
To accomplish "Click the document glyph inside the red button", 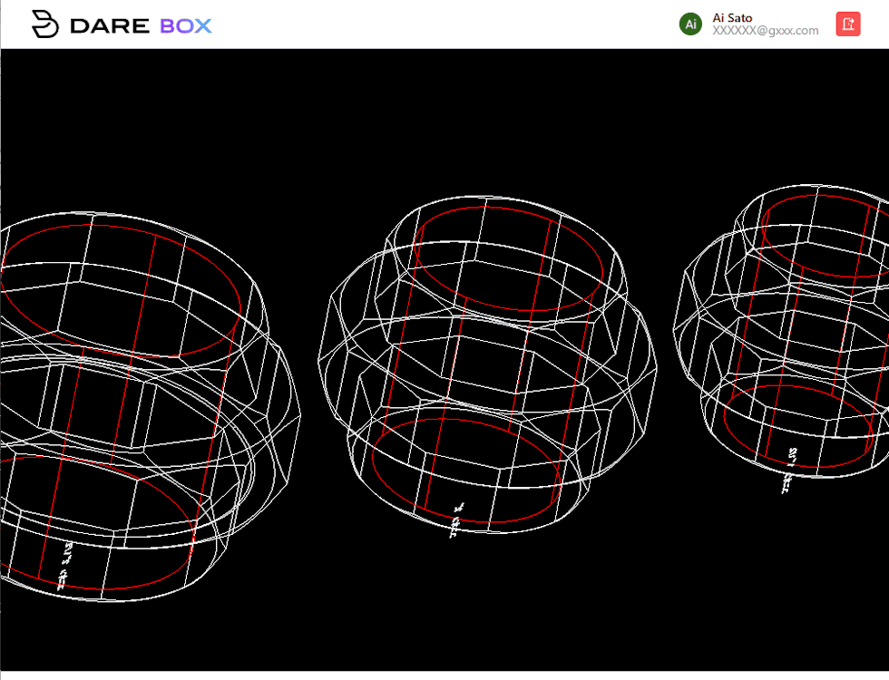I will click(846, 24).
